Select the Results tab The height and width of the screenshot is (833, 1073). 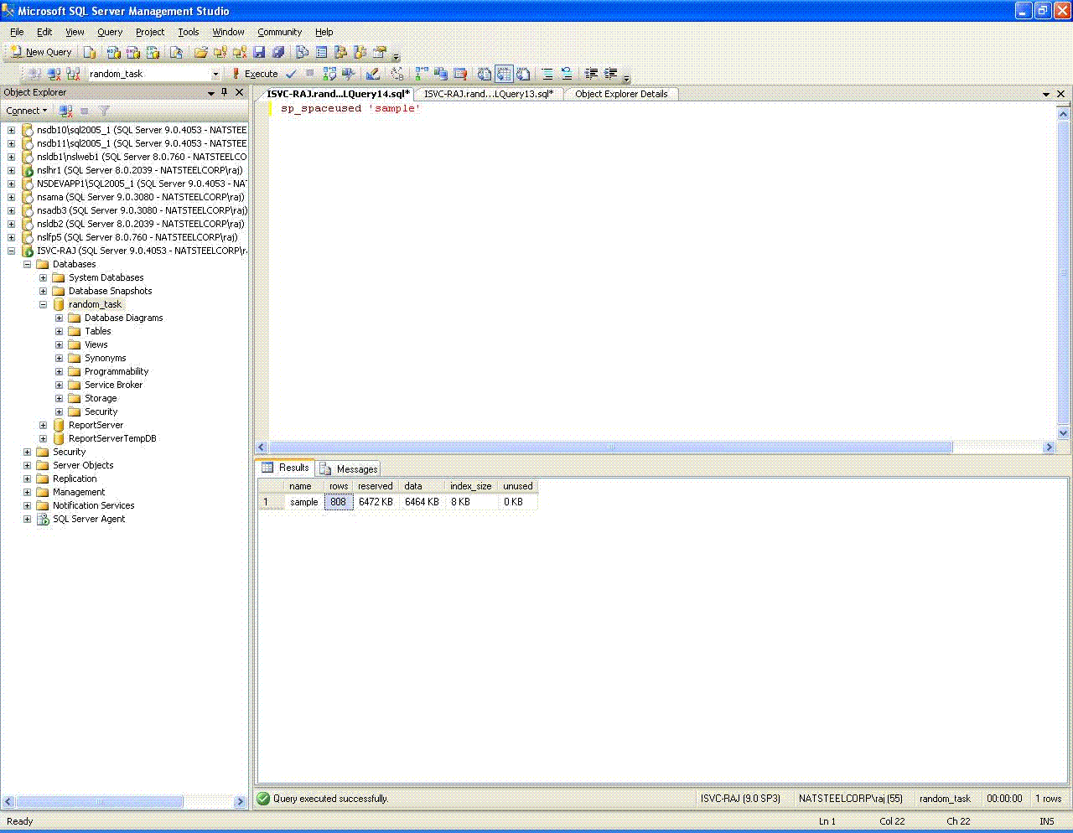click(286, 468)
